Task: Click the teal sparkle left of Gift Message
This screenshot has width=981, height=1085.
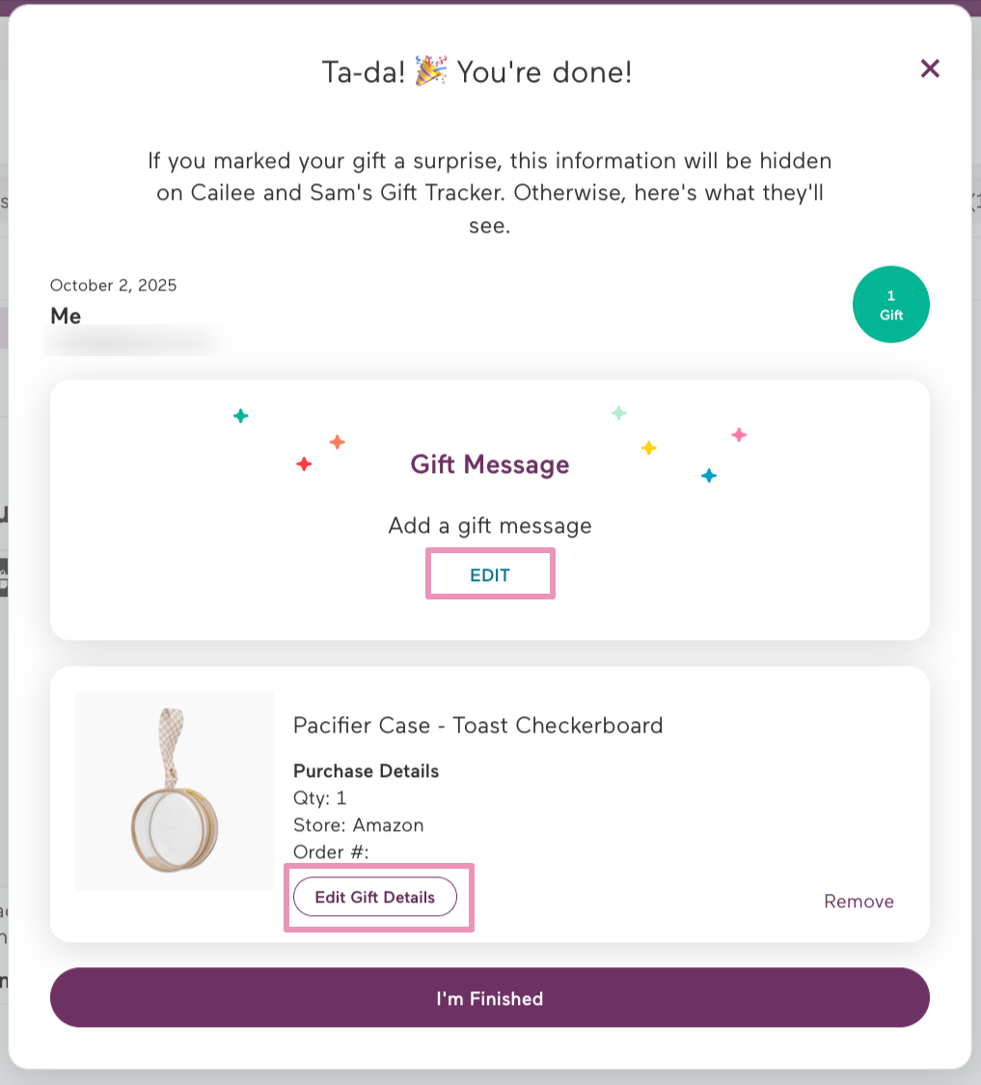Action: pyautogui.click(x=239, y=416)
